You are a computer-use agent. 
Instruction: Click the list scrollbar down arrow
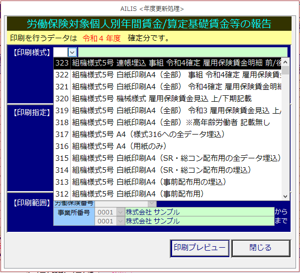click(x=286, y=197)
